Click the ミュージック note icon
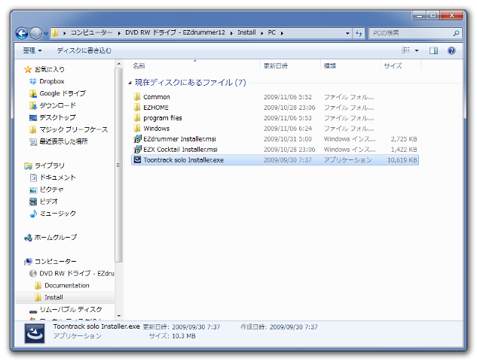Screen dimensions: 477x361 (33, 214)
